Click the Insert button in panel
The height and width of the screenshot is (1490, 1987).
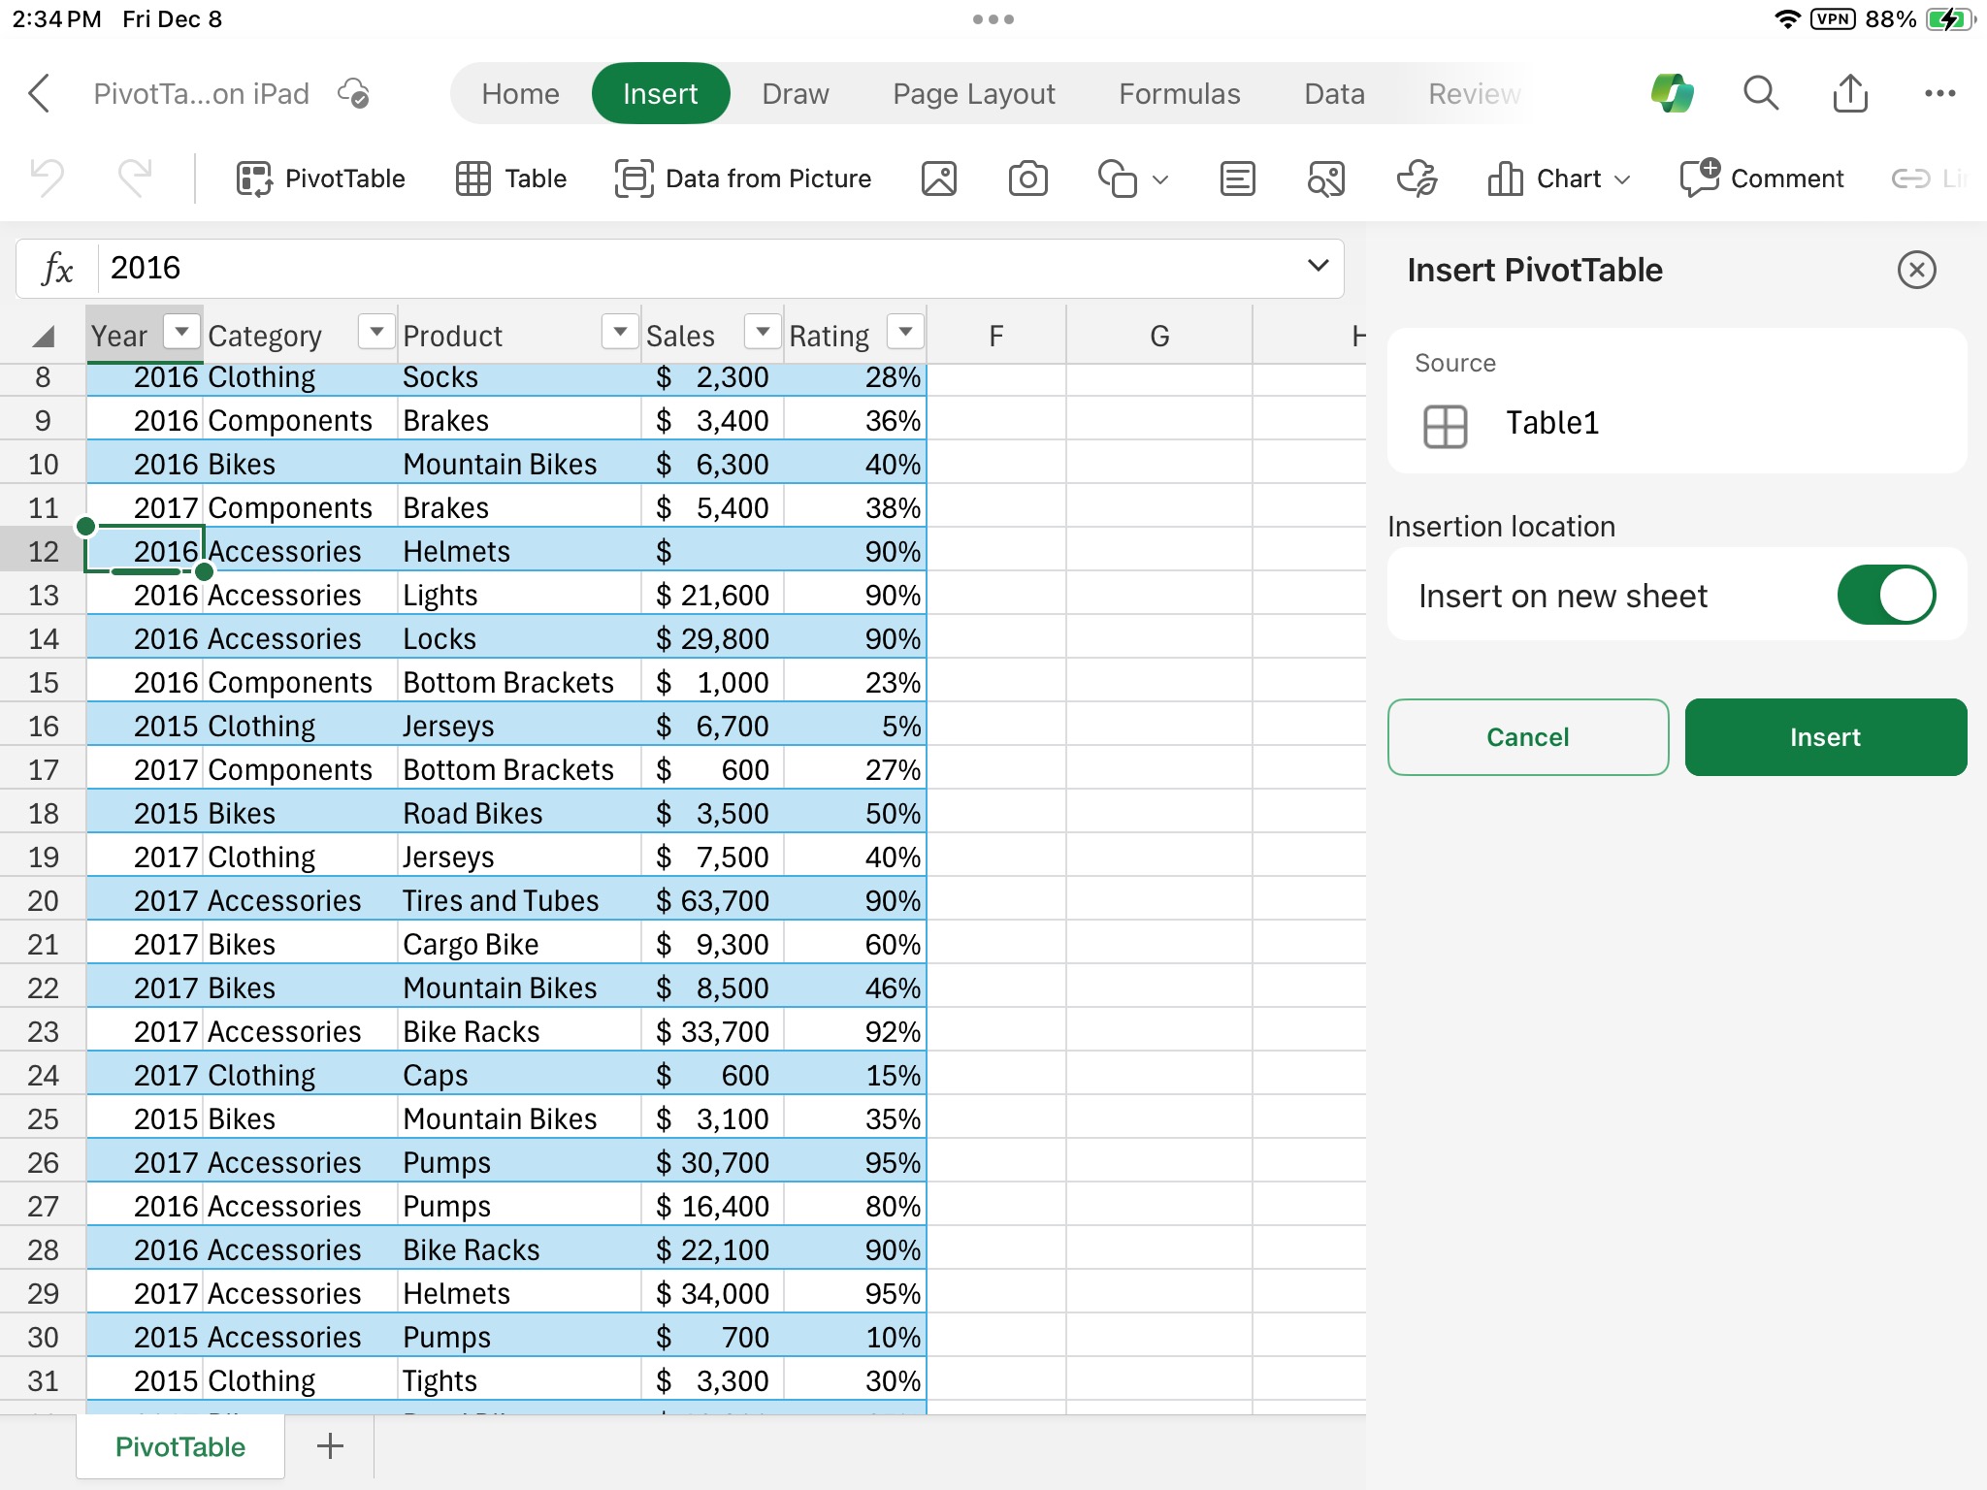(x=1824, y=737)
